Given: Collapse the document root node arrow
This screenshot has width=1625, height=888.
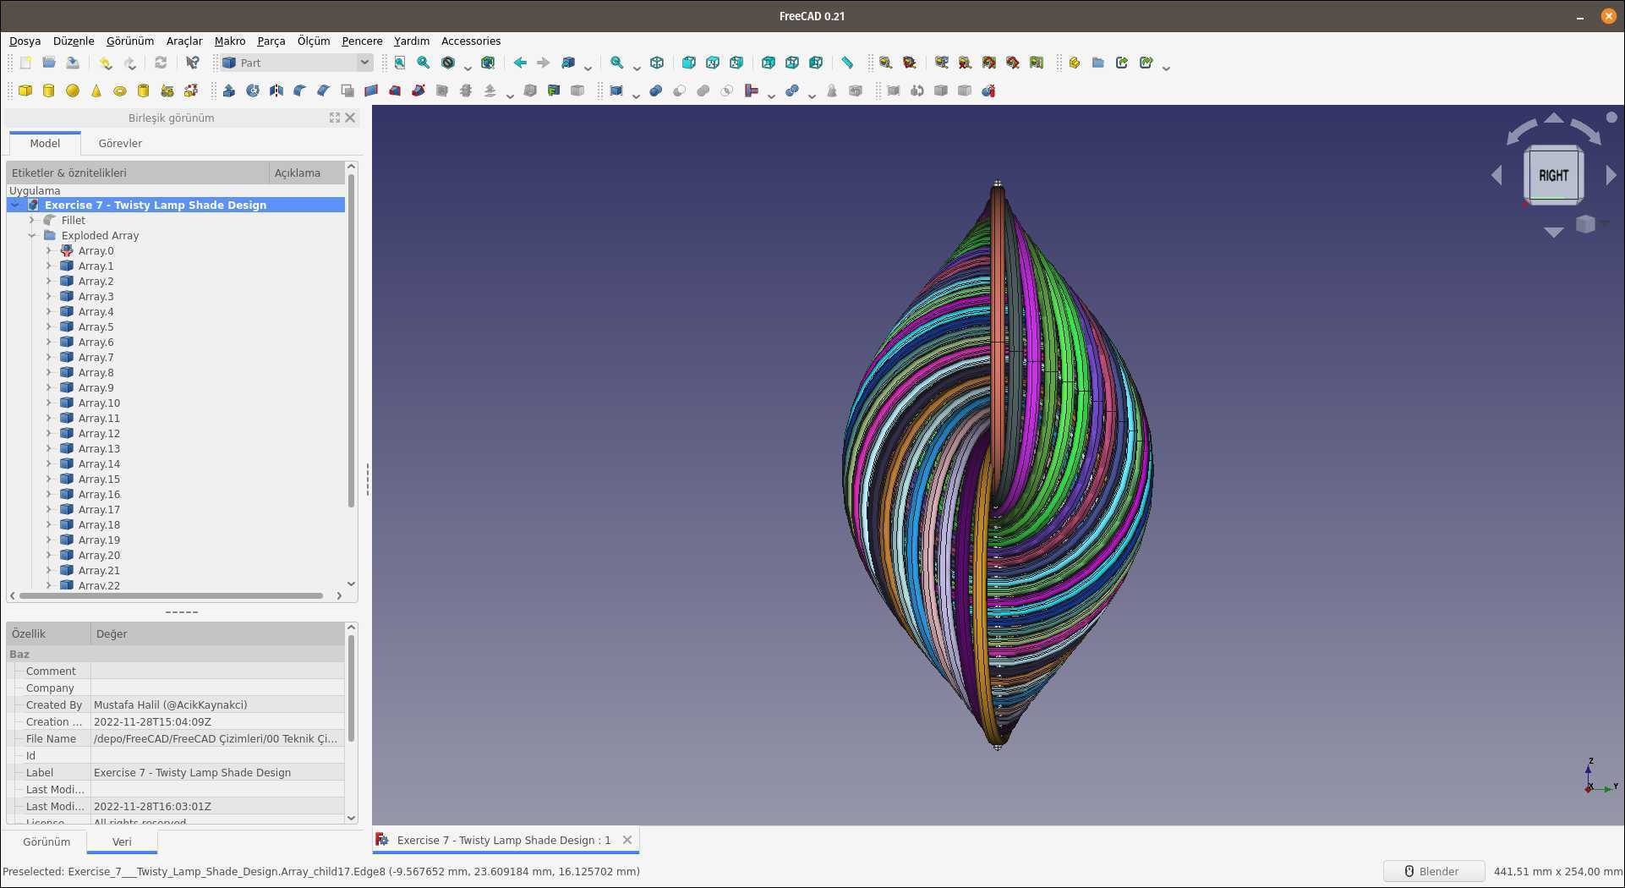Looking at the screenshot, I should tap(15, 205).
